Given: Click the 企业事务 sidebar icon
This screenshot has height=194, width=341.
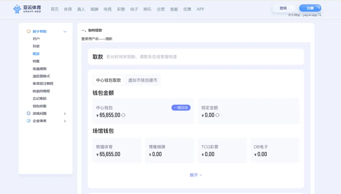Looking at the screenshot, I should point(29,121).
